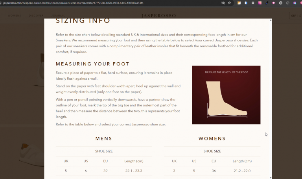Click the 'Stand on the paper' paragraph

118,89
